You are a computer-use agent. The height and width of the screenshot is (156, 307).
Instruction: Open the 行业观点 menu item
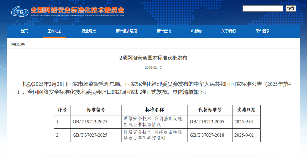(89, 31)
